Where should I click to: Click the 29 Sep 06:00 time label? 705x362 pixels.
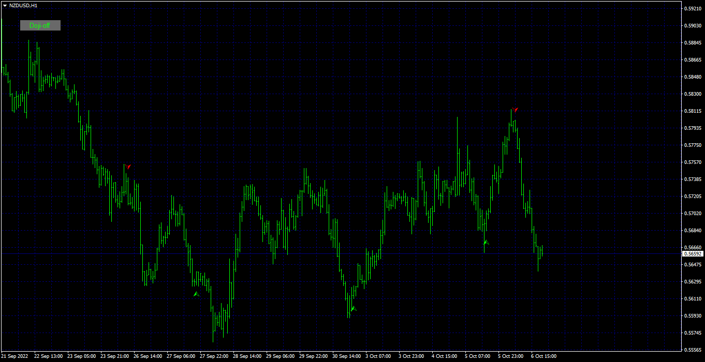tap(280, 356)
